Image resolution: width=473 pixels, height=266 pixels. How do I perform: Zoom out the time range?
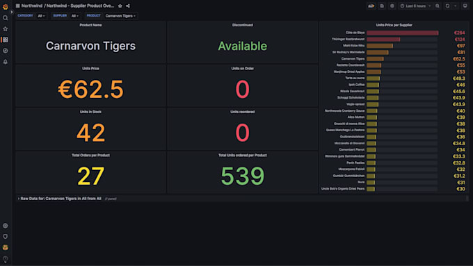[438, 6]
